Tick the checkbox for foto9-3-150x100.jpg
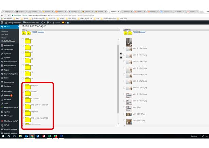Screen dimensions: 209x148 click(124, 48)
